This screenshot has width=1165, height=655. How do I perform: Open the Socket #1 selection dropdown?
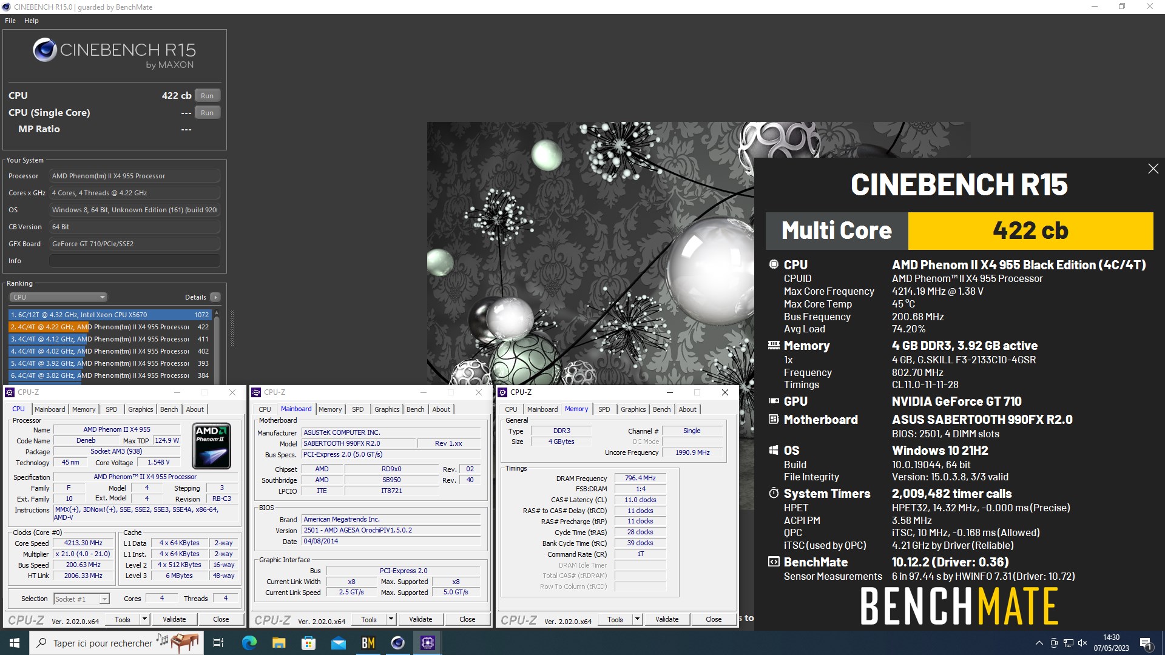(x=81, y=599)
